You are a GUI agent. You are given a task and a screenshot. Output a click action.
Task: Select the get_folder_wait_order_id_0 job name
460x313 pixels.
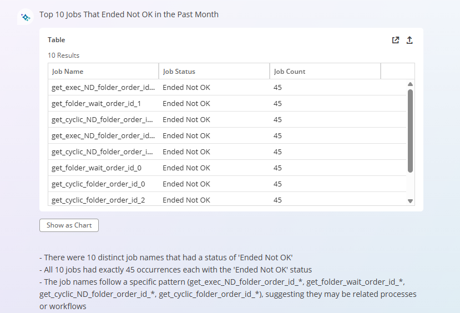pos(96,168)
